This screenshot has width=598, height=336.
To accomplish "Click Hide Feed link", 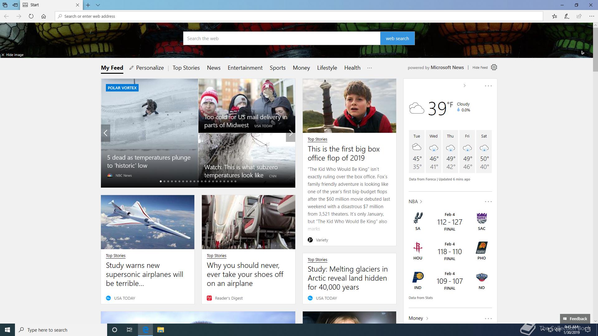I will tap(480, 68).
